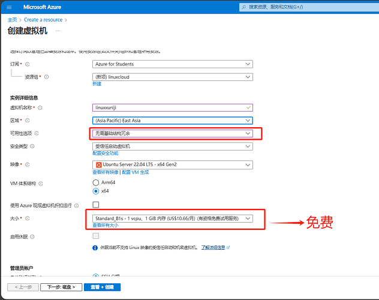The width and height of the screenshot is (379, 300).
Task: Open the Ubuntu Server image dropdown
Action: click(x=173, y=164)
